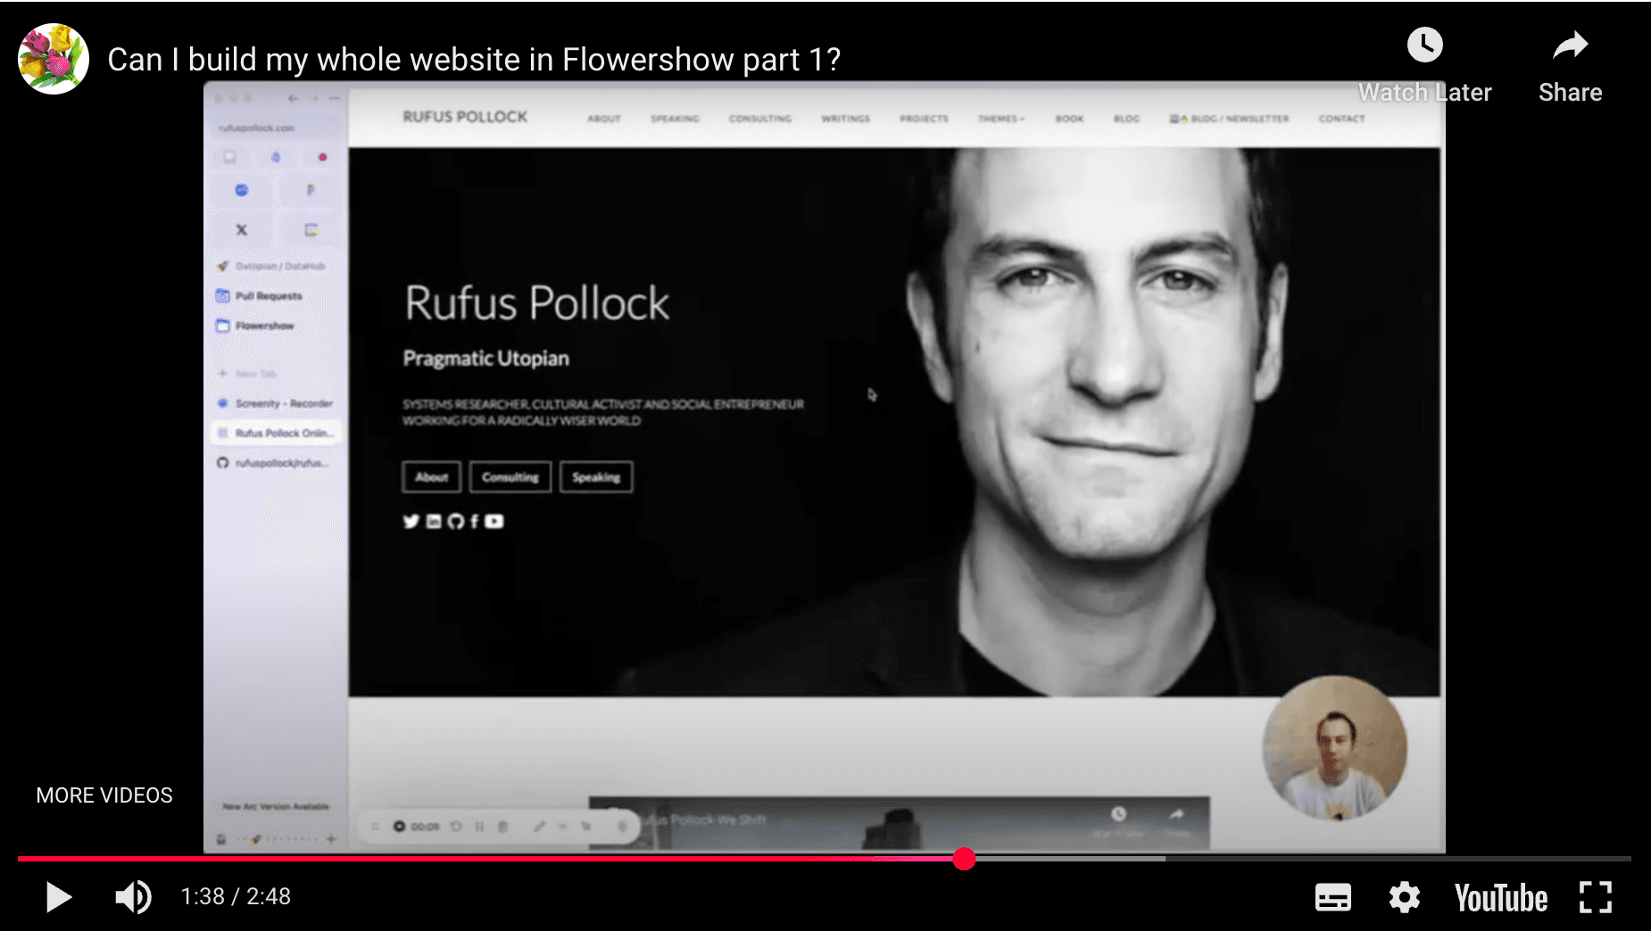1651x931 pixels.
Task: Show the MORE VIDEOS panel
Action: [x=104, y=795]
